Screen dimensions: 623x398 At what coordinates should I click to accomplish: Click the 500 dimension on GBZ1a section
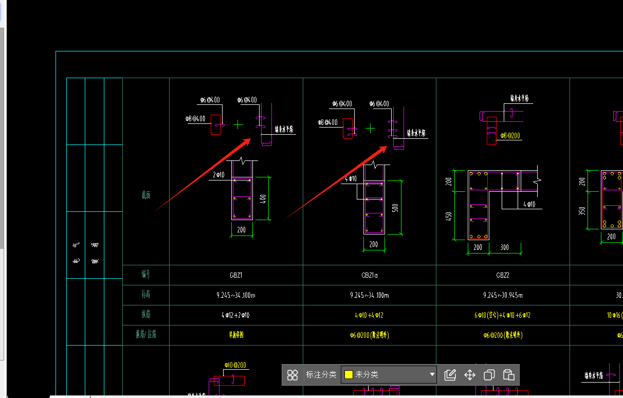point(394,207)
